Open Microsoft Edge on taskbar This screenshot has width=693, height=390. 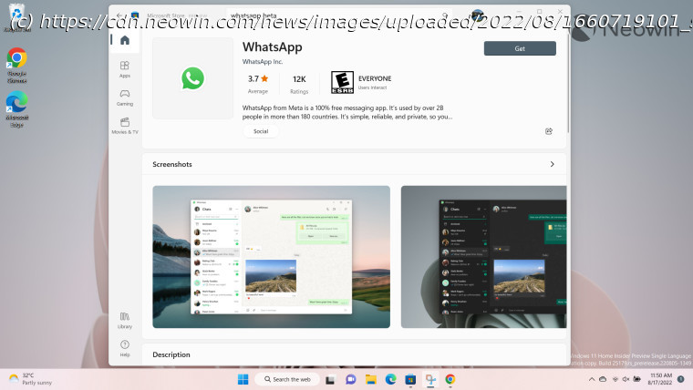pyautogui.click(x=390, y=379)
